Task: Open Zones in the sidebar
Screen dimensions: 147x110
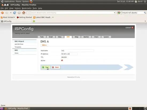Action: click(16, 53)
